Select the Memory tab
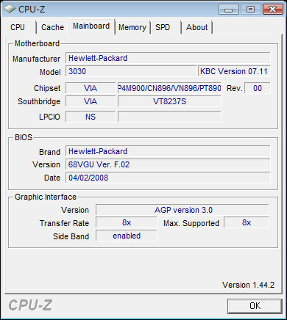287x320 pixels. point(132,27)
